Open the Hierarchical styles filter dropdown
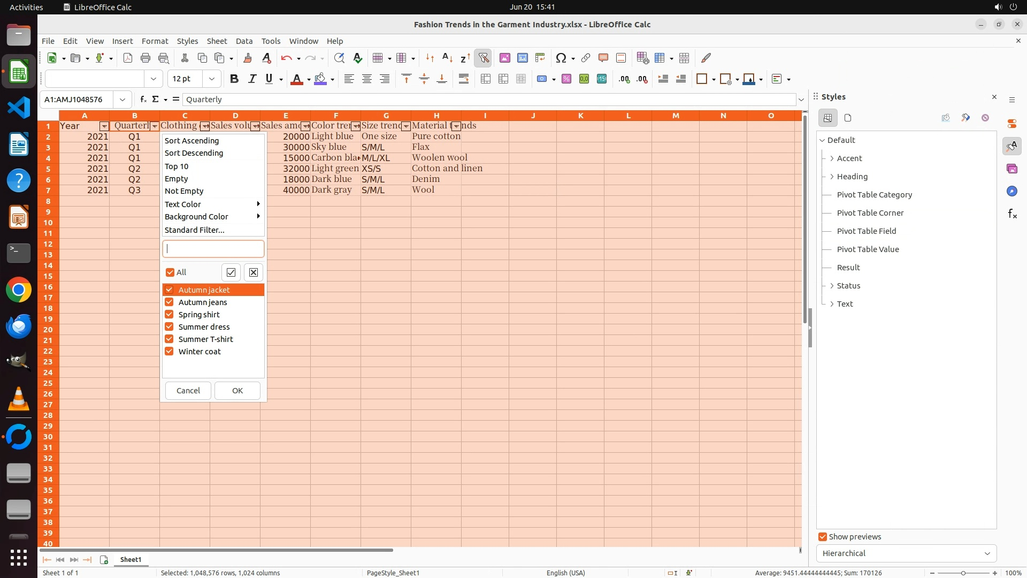This screenshot has height=578, width=1027. pyautogui.click(x=906, y=553)
